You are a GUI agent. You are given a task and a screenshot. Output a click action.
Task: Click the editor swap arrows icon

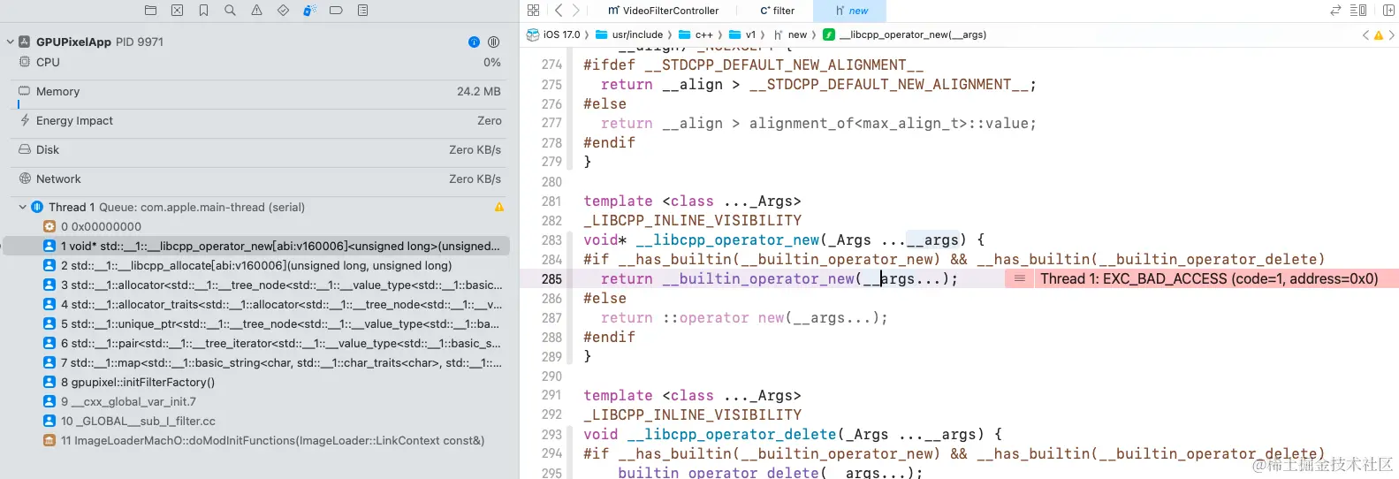click(1335, 11)
